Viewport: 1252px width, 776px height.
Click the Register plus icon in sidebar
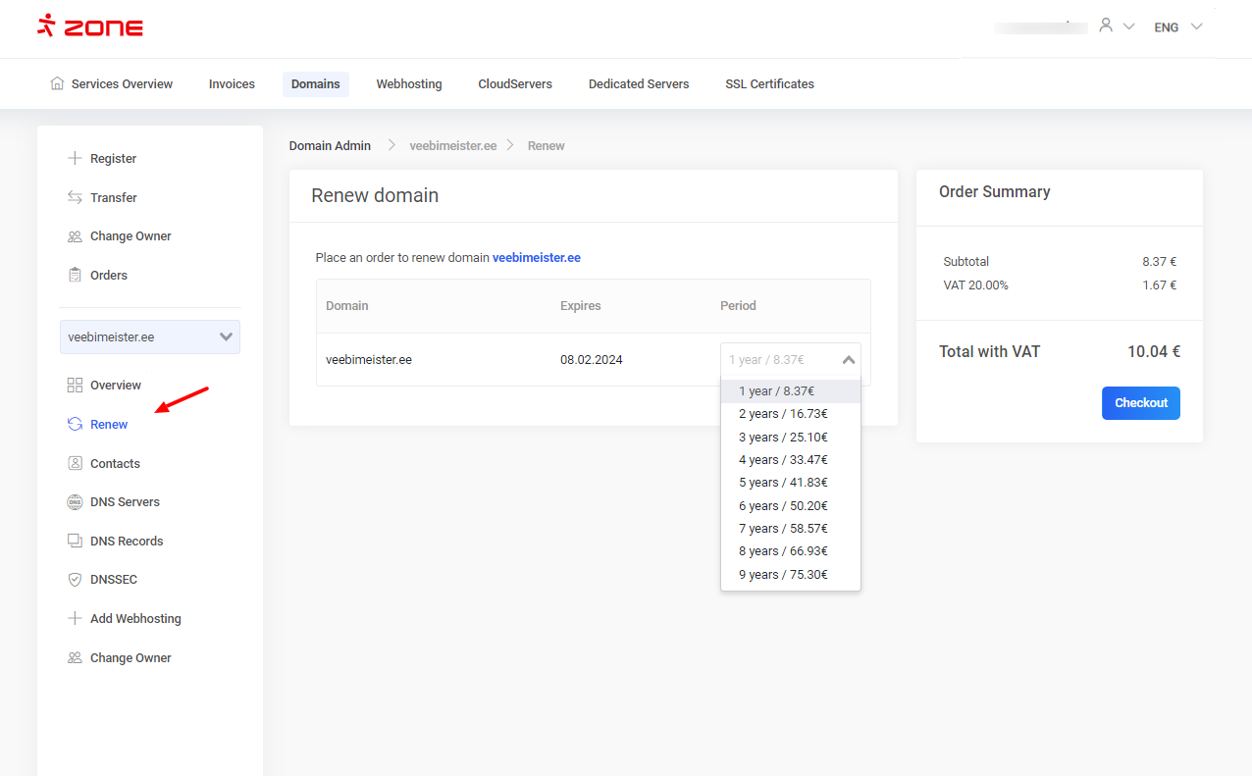tap(75, 158)
